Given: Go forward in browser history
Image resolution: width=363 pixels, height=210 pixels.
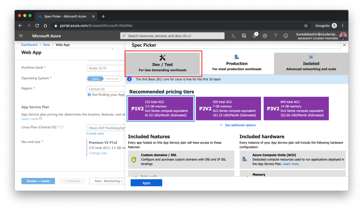Looking at the screenshot, I should coord(29,26).
